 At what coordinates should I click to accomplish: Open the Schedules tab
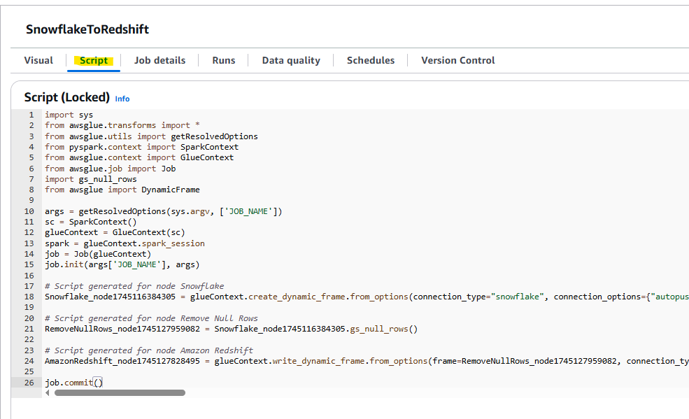[x=371, y=60]
